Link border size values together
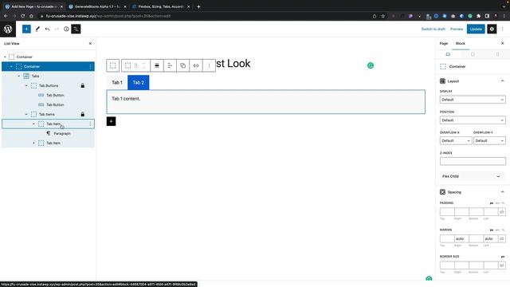510x287 pixels. (x=501, y=265)
